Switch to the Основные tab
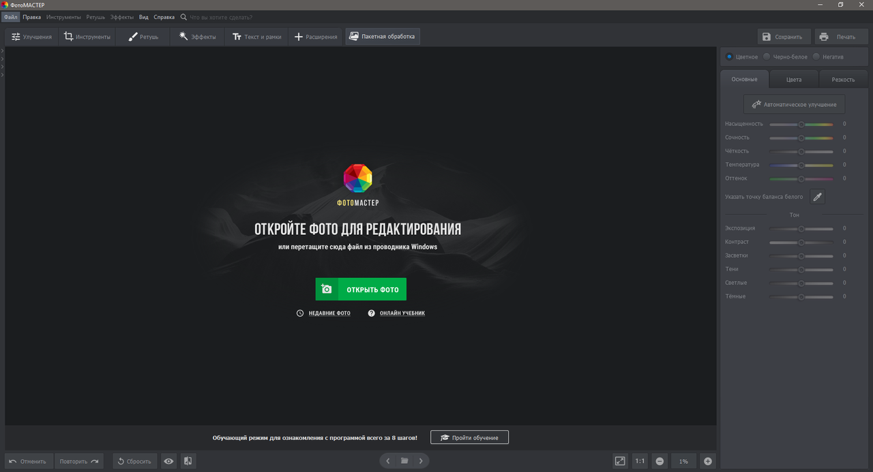This screenshot has height=472, width=873. (744, 79)
